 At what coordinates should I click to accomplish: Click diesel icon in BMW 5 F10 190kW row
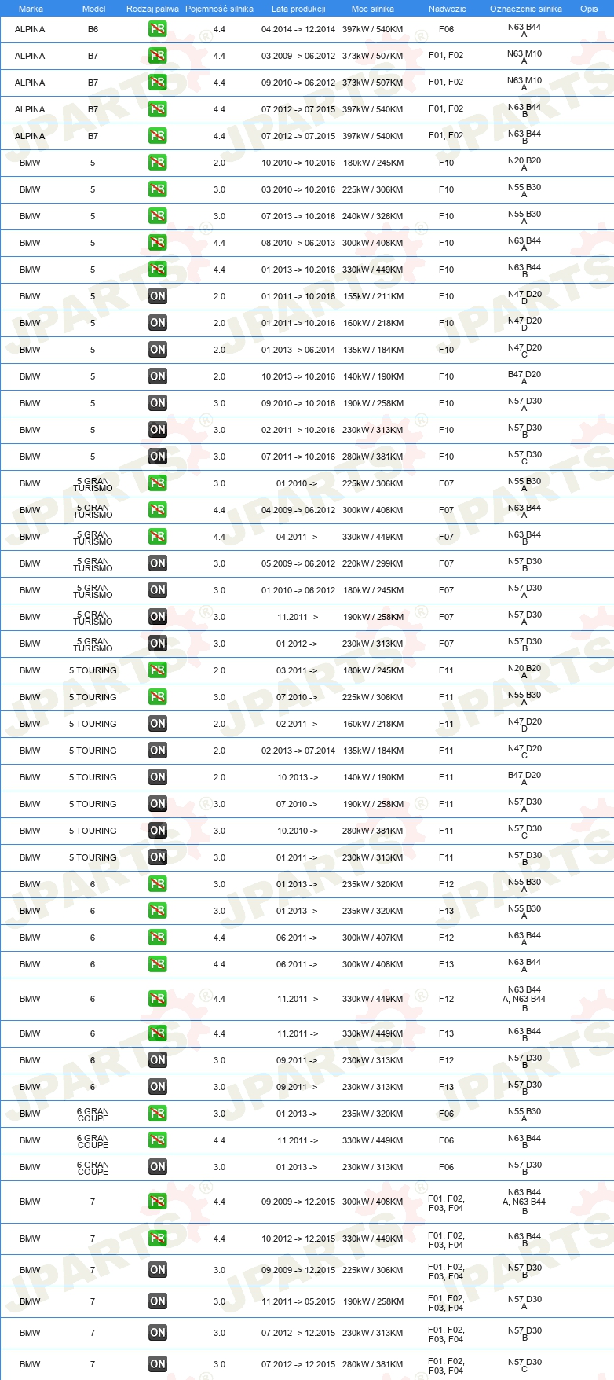[x=157, y=403]
